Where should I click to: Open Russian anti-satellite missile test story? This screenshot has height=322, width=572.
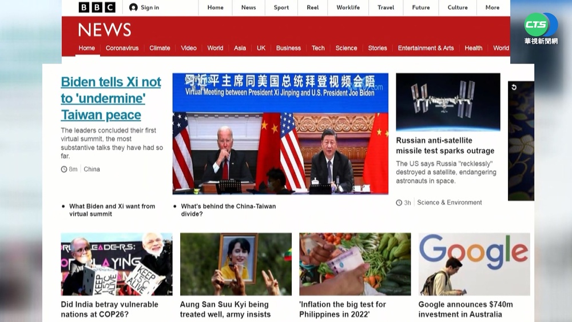[445, 145]
